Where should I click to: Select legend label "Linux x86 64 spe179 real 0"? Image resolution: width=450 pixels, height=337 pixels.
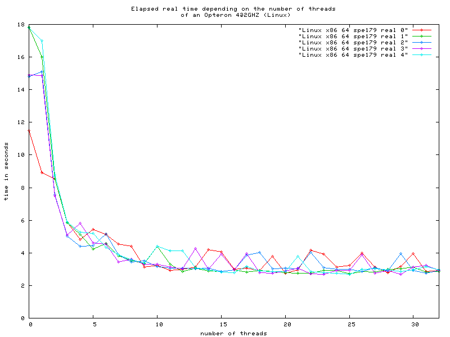353,29
